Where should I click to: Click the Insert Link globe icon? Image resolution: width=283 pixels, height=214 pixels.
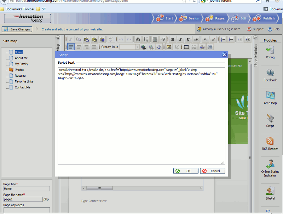(x=143, y=47)
